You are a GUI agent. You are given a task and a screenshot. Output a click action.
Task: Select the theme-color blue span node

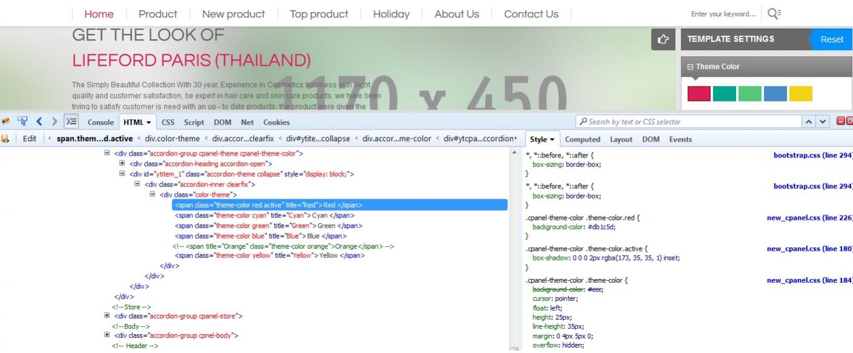pos(261,236)
